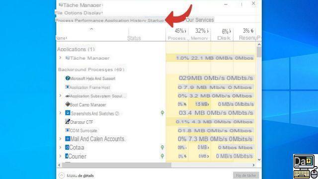Click the Boot Camp Manager icon
The height and width of the screenshot is (179, 318).
point(68,104)
